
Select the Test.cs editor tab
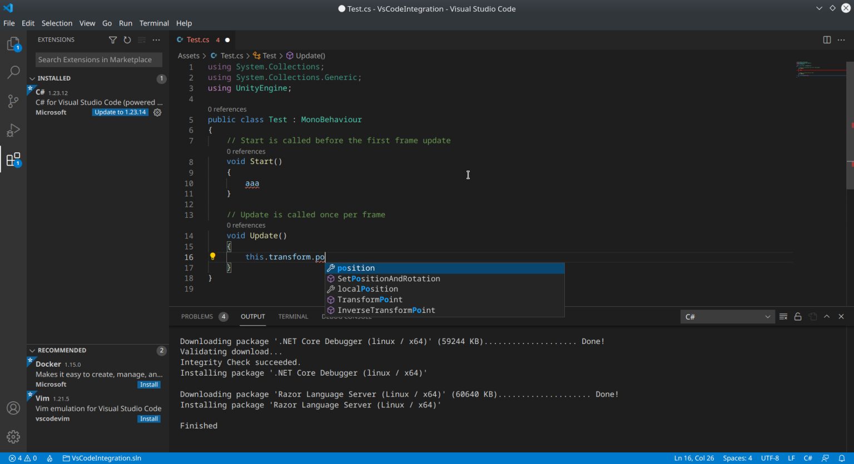(x=203, y=40)
